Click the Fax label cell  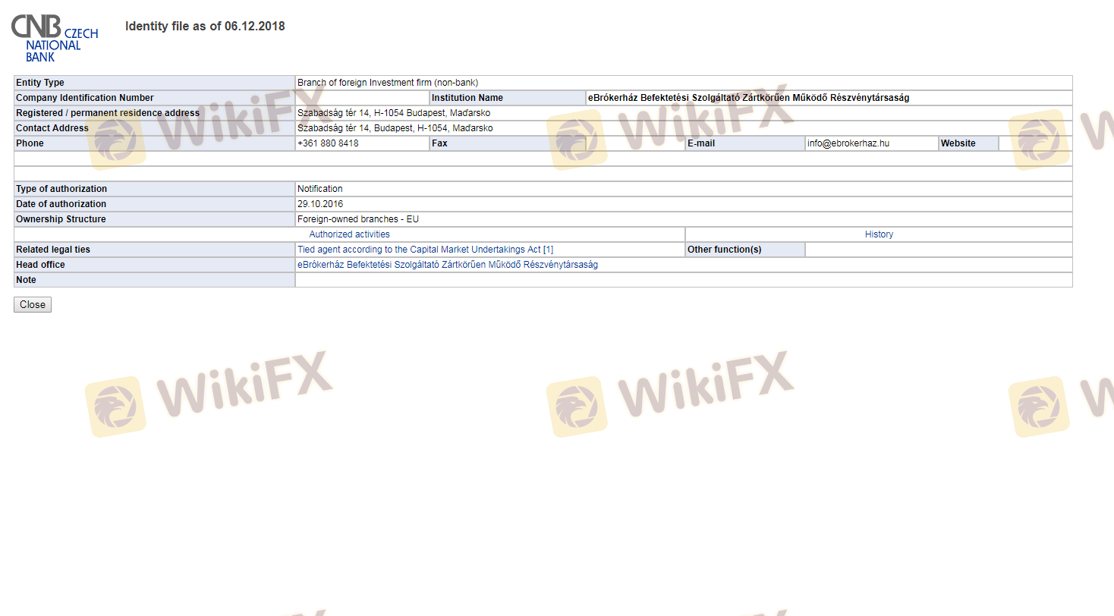(439, 143)
